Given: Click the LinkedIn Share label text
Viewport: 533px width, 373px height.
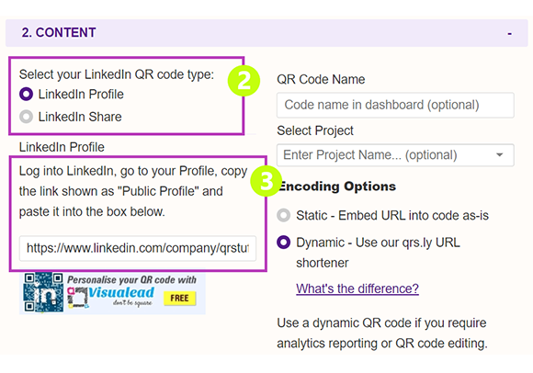Looking at the screenshot, I should pyautogui.click(x=80, y=117).
